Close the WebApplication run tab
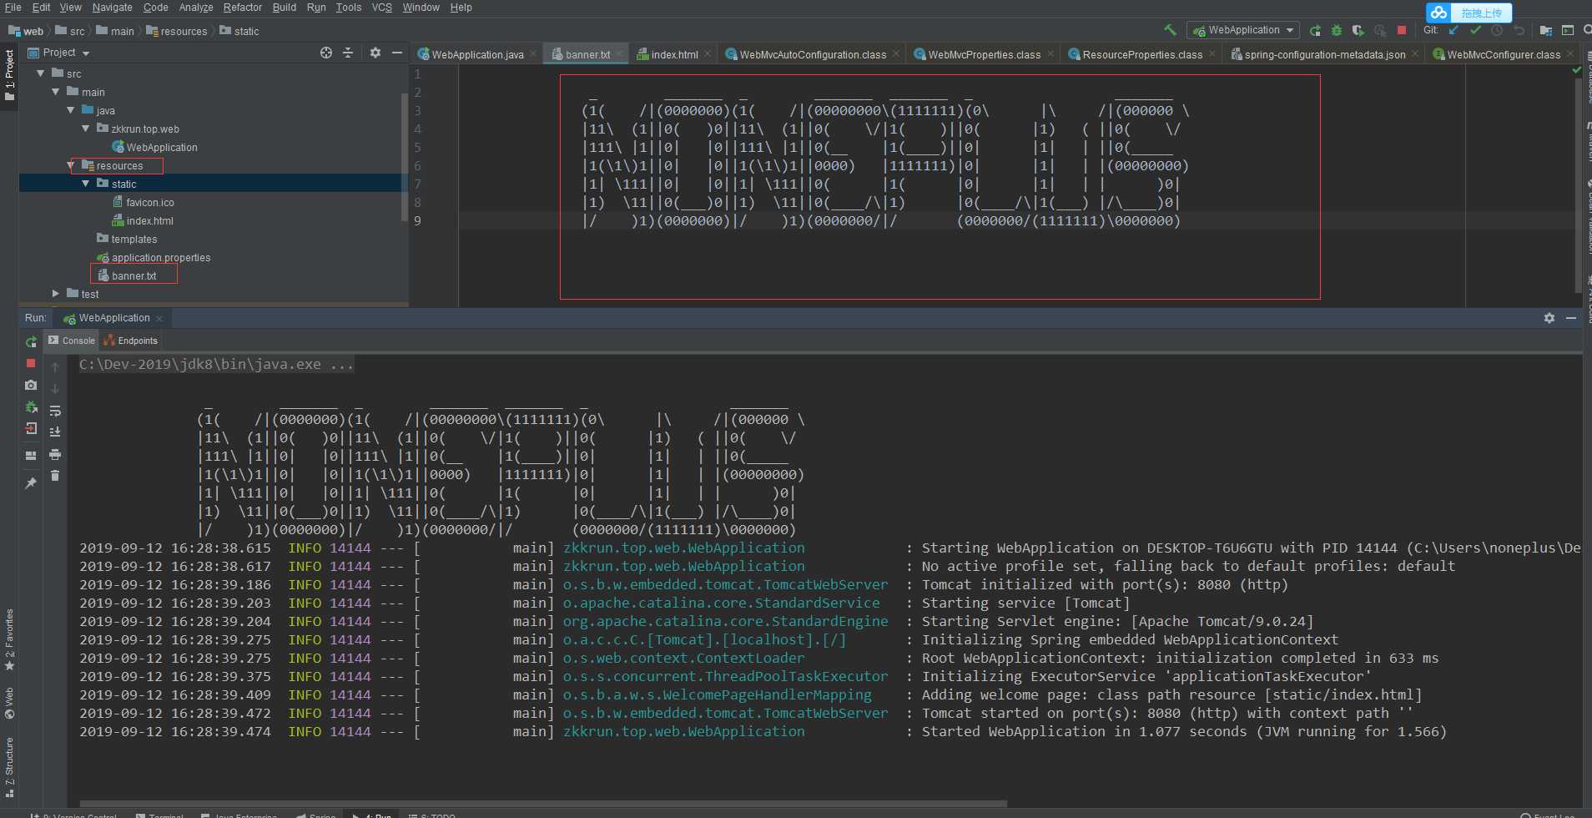Image resolution: width=1592 pixels, height=818 pixels. (x=159, y=318)
